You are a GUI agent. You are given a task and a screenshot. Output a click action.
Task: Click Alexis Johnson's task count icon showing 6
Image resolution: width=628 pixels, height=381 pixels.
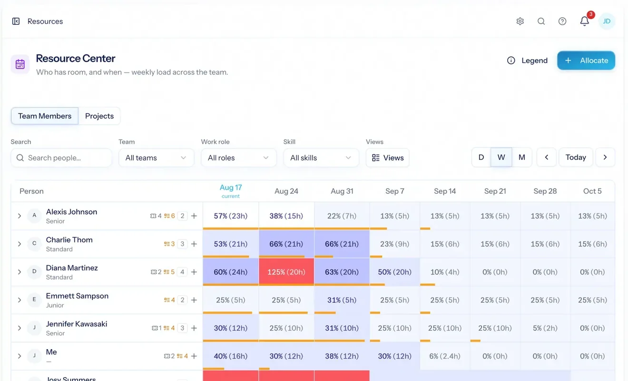[169, 216]
